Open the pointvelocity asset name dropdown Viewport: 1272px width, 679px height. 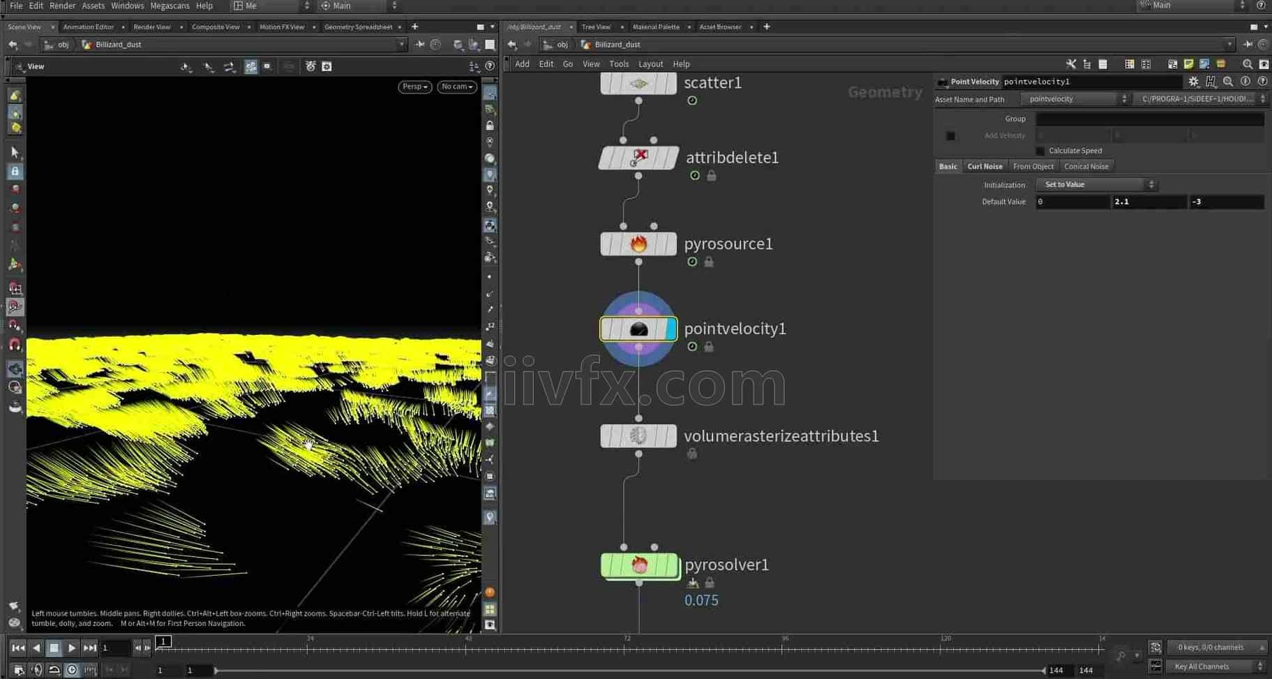click(1075, 99)
